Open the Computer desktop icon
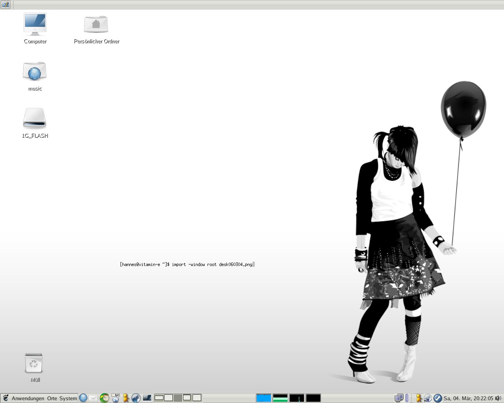Image resolution: width=504 pixels, height=403 pixels. click(35, 24)
